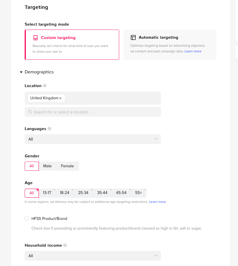Screen dimensions: 238x266
Task: Remove United Kingdom location tag
Action: click(60, 98)
